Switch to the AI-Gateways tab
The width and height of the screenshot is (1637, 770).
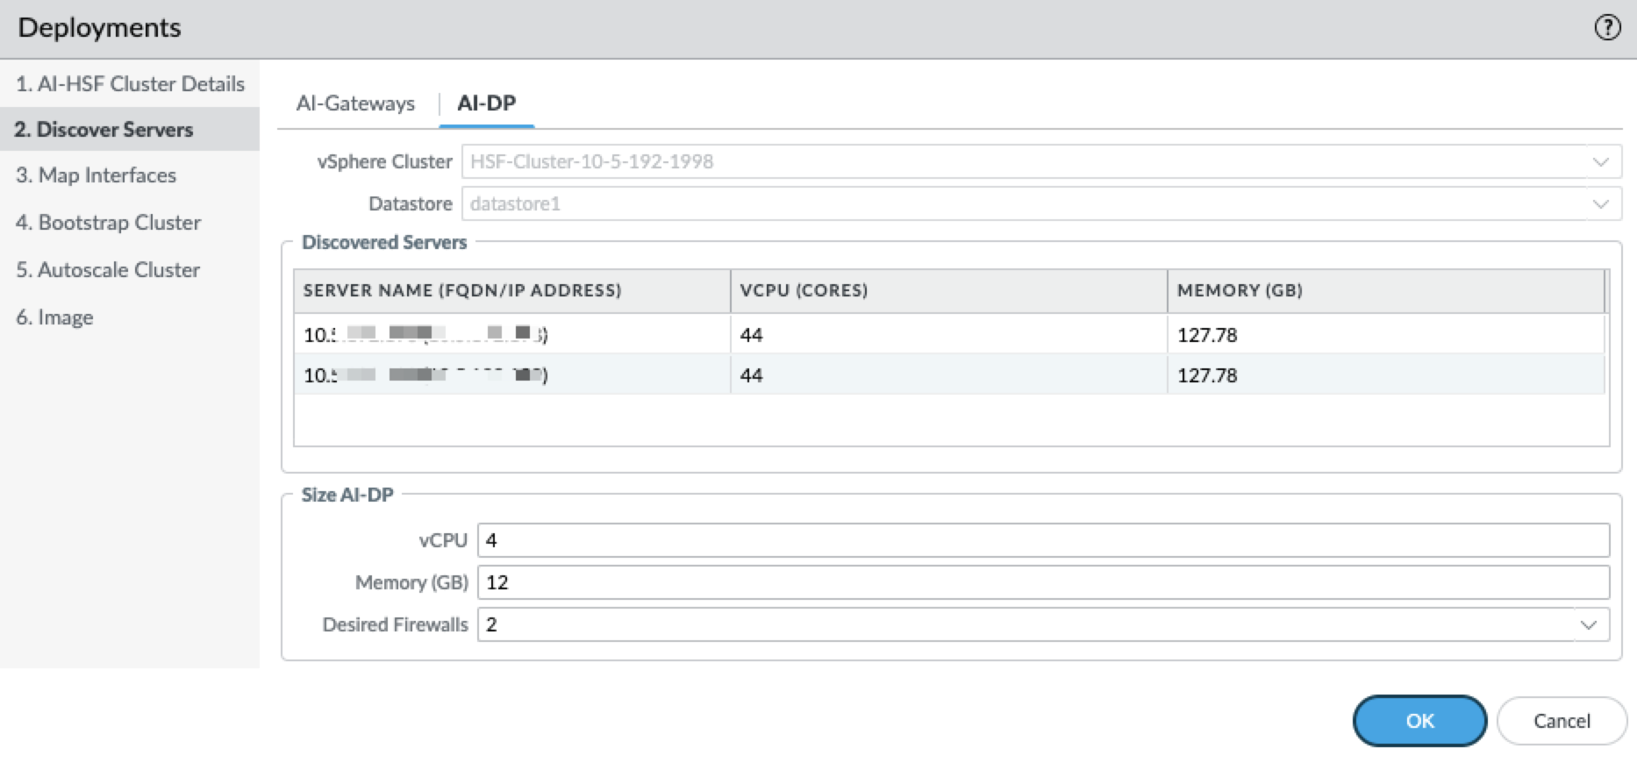point(355,103)
